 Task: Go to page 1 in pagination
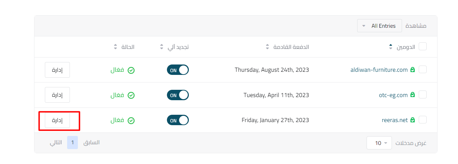point(72,143)
